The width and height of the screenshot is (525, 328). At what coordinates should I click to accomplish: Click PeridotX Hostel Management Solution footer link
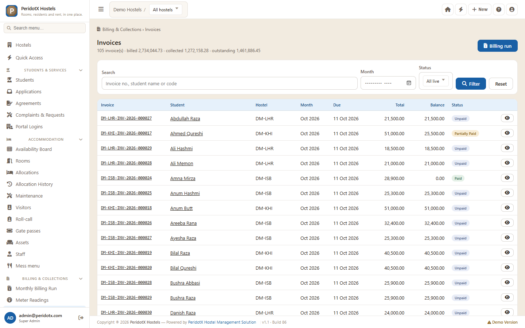(222, 322)
